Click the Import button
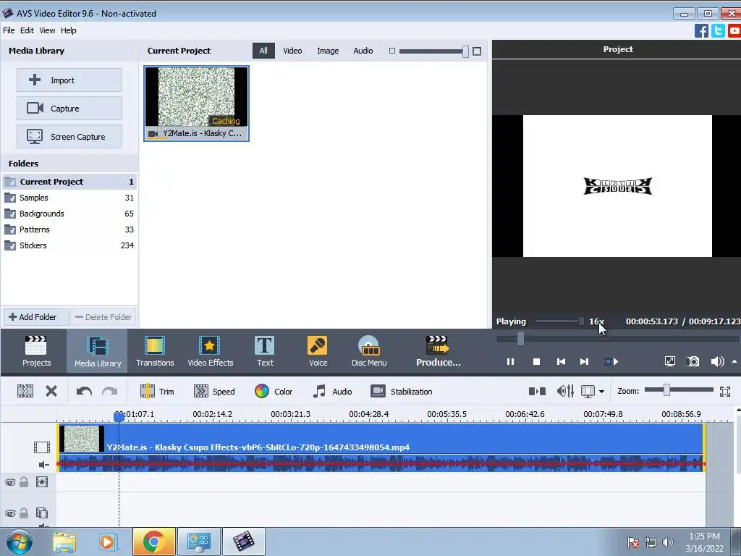Screen dimensions: 741x556 tap(69, 80)
